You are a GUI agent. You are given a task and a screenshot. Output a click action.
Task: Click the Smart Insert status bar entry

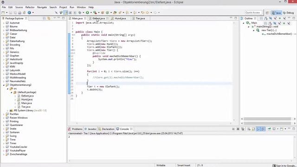184,165
